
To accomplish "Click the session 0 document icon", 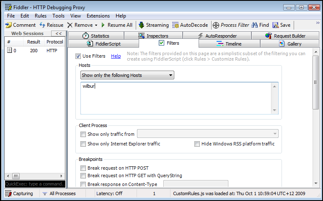I will pyautogui.click(x=9, y=50).
